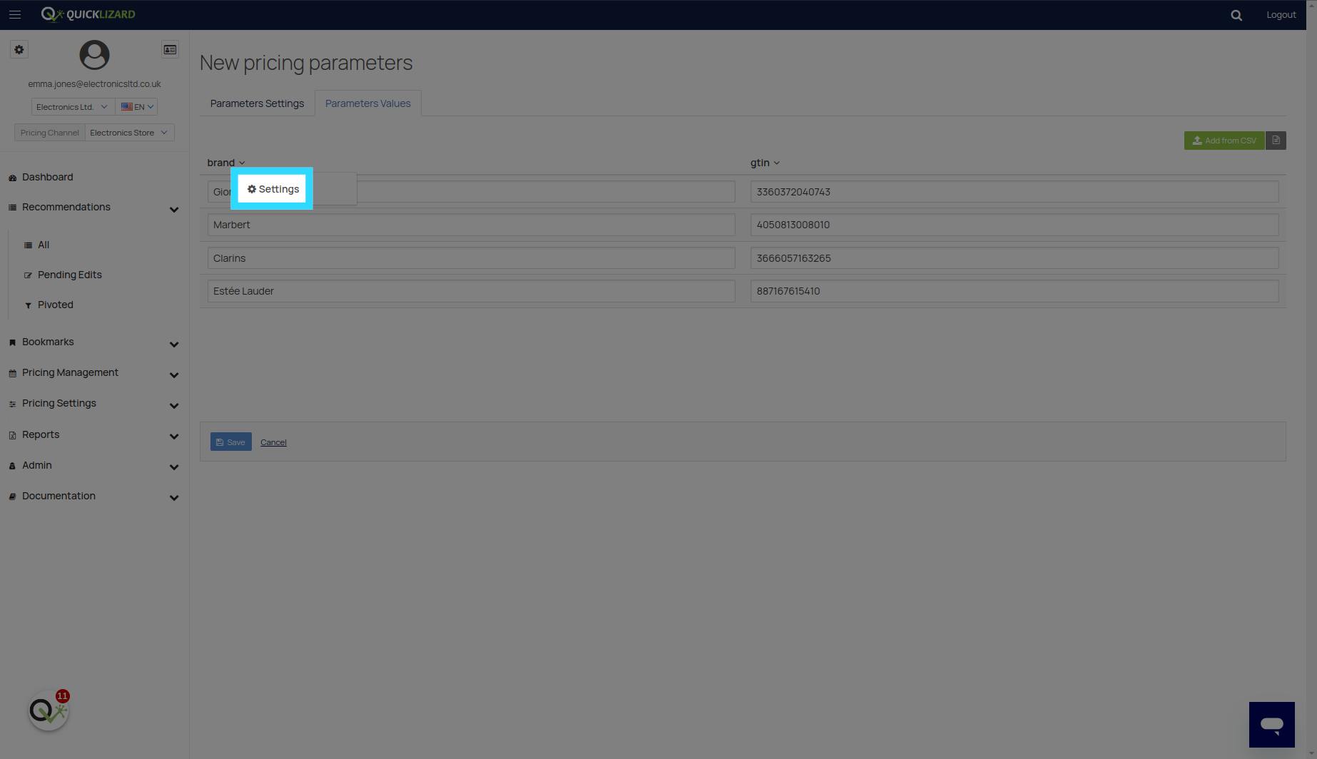The height and width of the screenshot is (759, 1317).
Task: Click the Logout link
Action: 1281,14
